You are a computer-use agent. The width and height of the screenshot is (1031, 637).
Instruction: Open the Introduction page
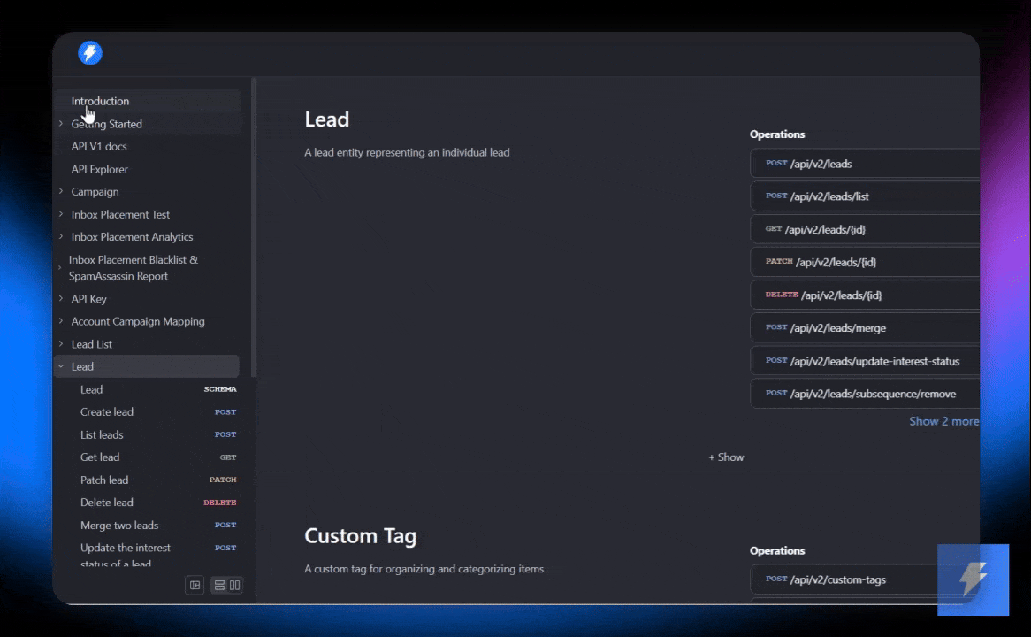[x=100, y=101]
